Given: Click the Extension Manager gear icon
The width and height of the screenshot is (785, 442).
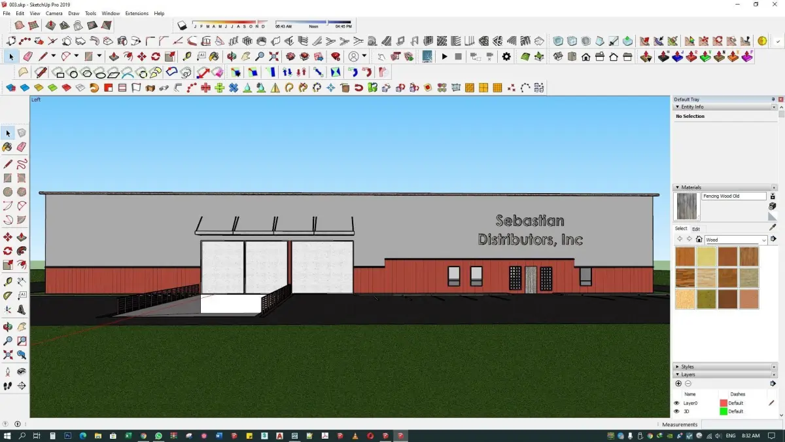Looking at the screenshot, I should click(506, 57).
